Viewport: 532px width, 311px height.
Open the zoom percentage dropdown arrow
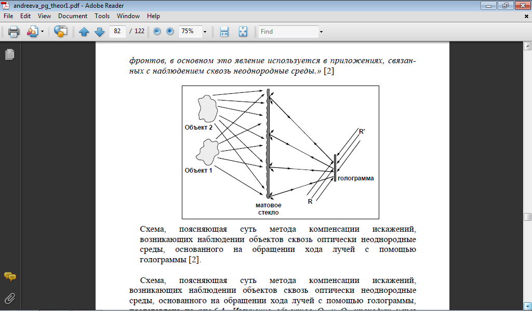[x=205, y=32]
